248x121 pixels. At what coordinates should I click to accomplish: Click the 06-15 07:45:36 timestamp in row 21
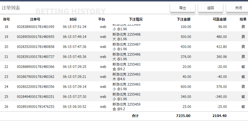coord(75,57)
